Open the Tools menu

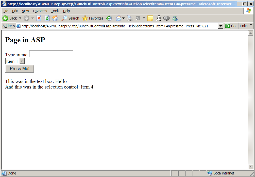(55, 11)
